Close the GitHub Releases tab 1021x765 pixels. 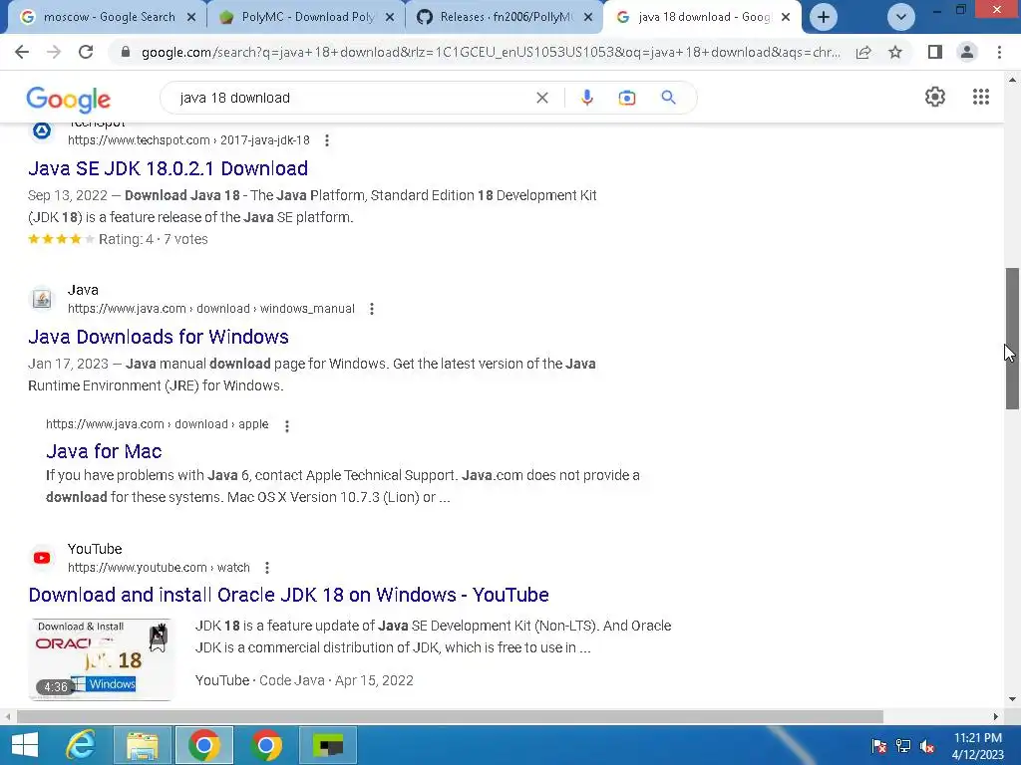[588, 18]
